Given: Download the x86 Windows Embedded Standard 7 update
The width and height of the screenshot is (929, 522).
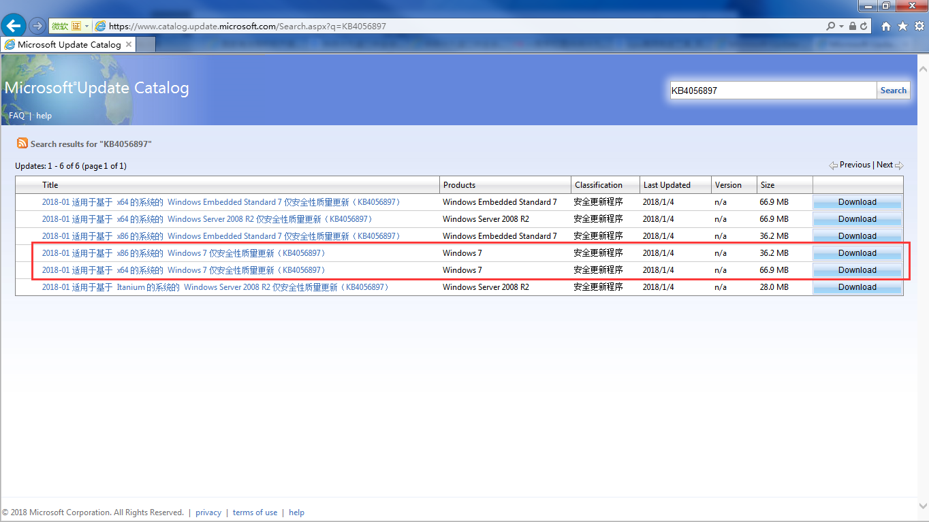Looking at the screenshot, I should click(x=857, y=236).
